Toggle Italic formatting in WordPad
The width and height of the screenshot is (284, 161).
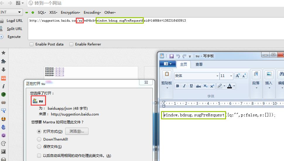coord(184,86)
